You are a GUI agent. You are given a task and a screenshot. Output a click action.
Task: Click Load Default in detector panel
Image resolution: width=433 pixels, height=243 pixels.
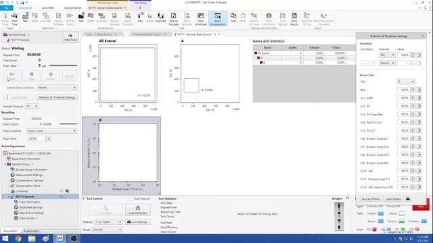pos(393,198)
